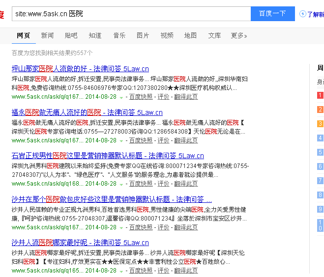The width and height of the screenshot is (324, 277).
Task: Go to the 地图 tab
Action: pos(190,35)
